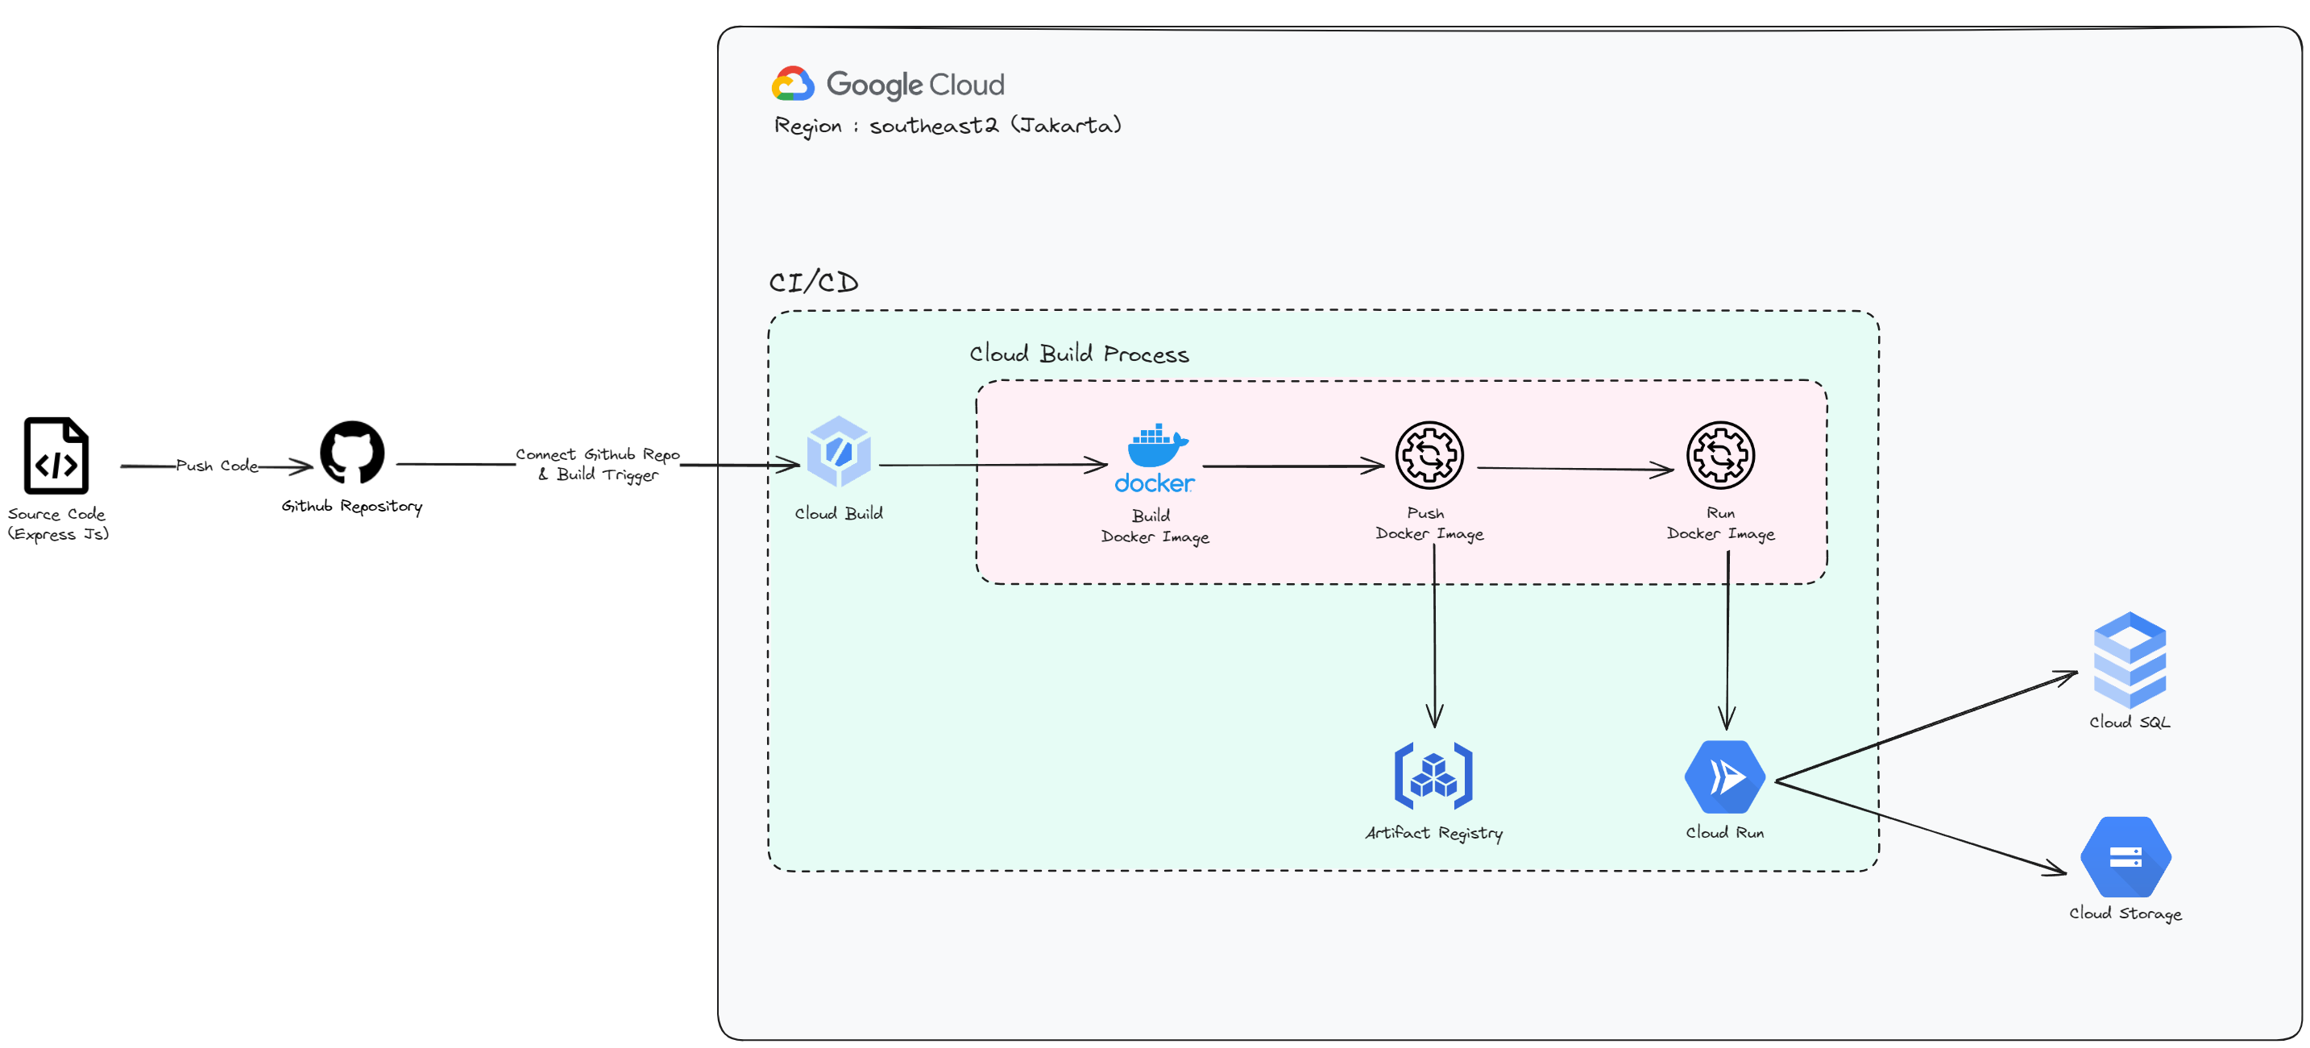Click the Source Code file icon
The width and height of the screenshot is (2310, 1048).
(x=56, y=455)
